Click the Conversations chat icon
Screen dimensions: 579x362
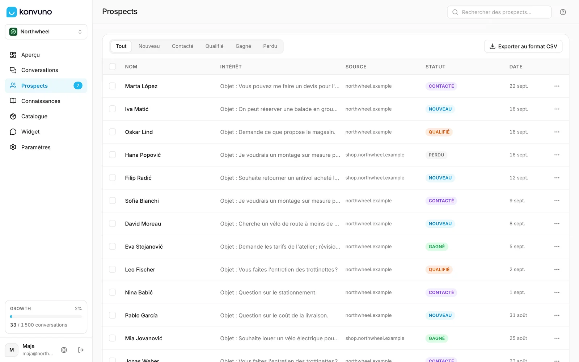[x=13, y=70]
